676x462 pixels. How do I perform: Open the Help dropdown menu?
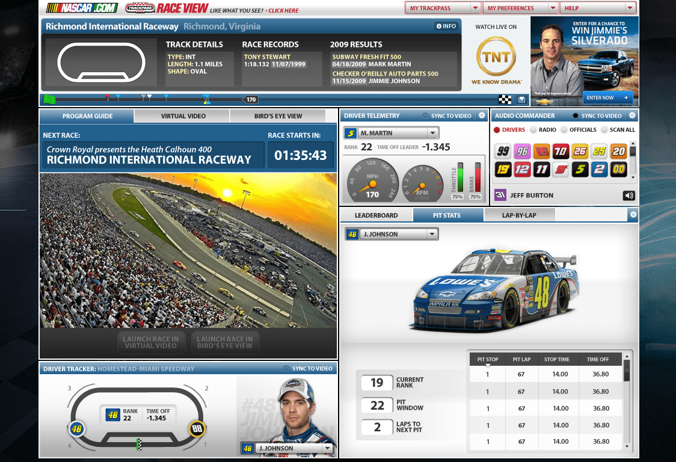pos(598,8)
